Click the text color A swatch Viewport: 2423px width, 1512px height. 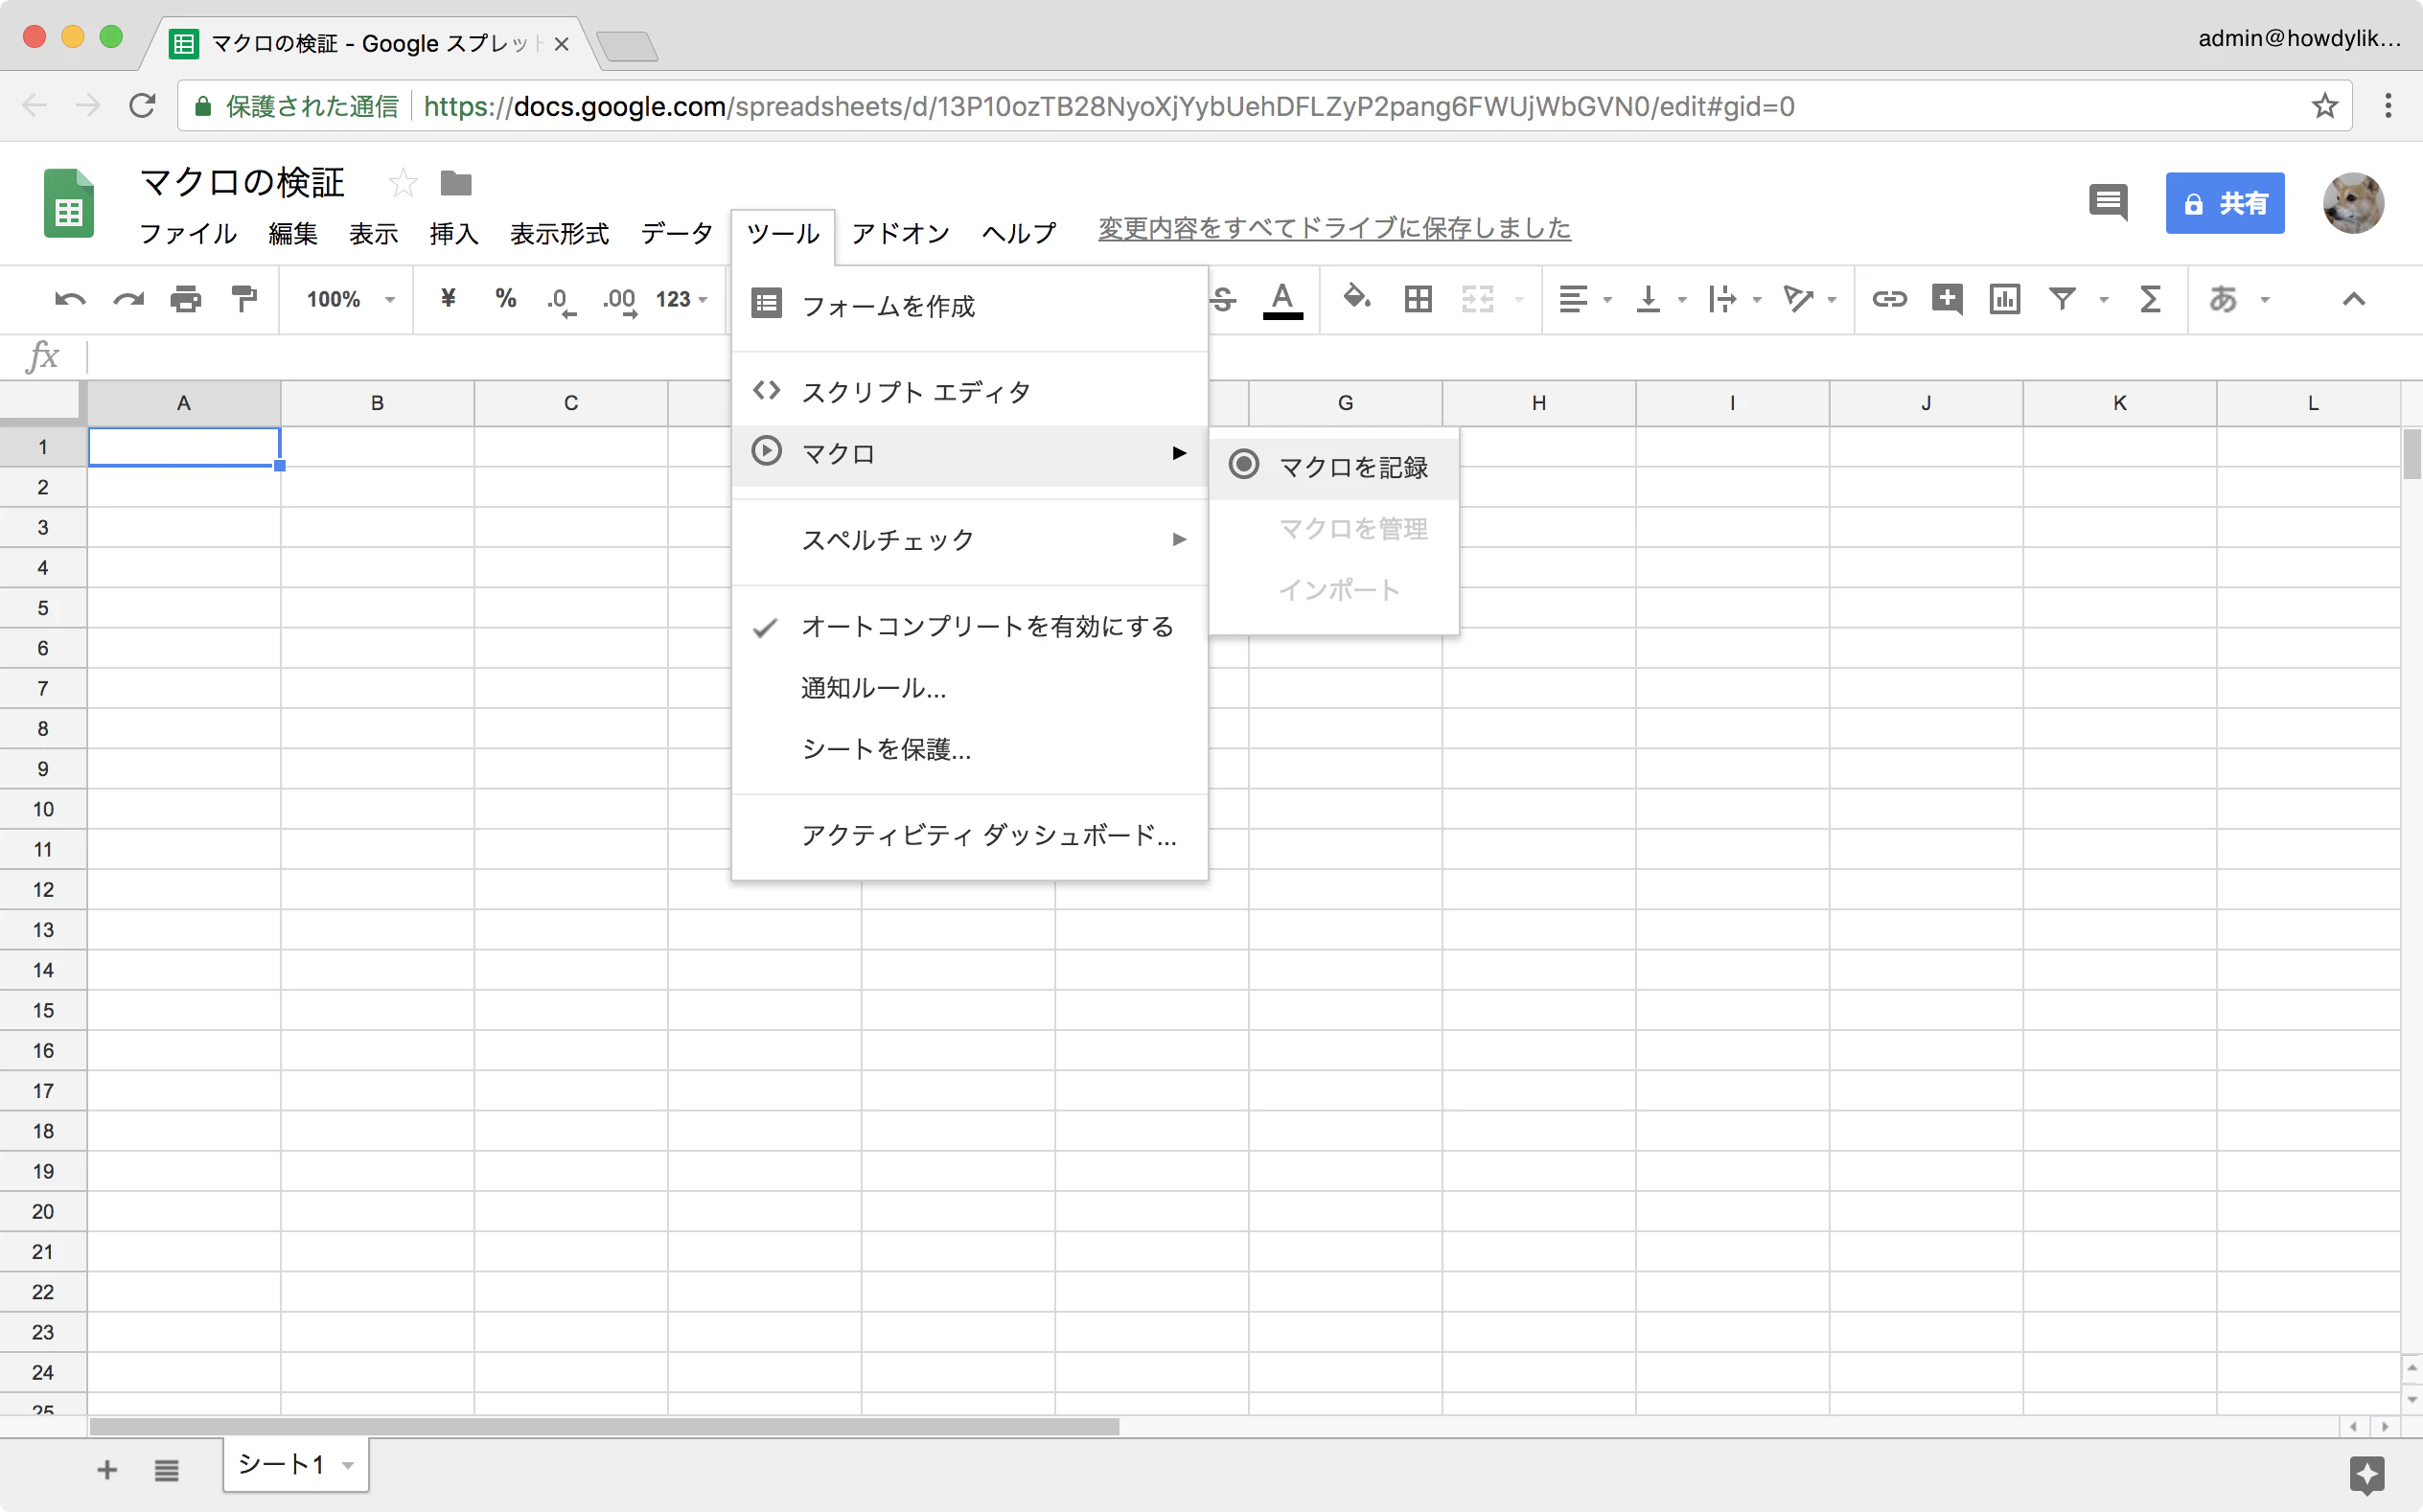1282,299
